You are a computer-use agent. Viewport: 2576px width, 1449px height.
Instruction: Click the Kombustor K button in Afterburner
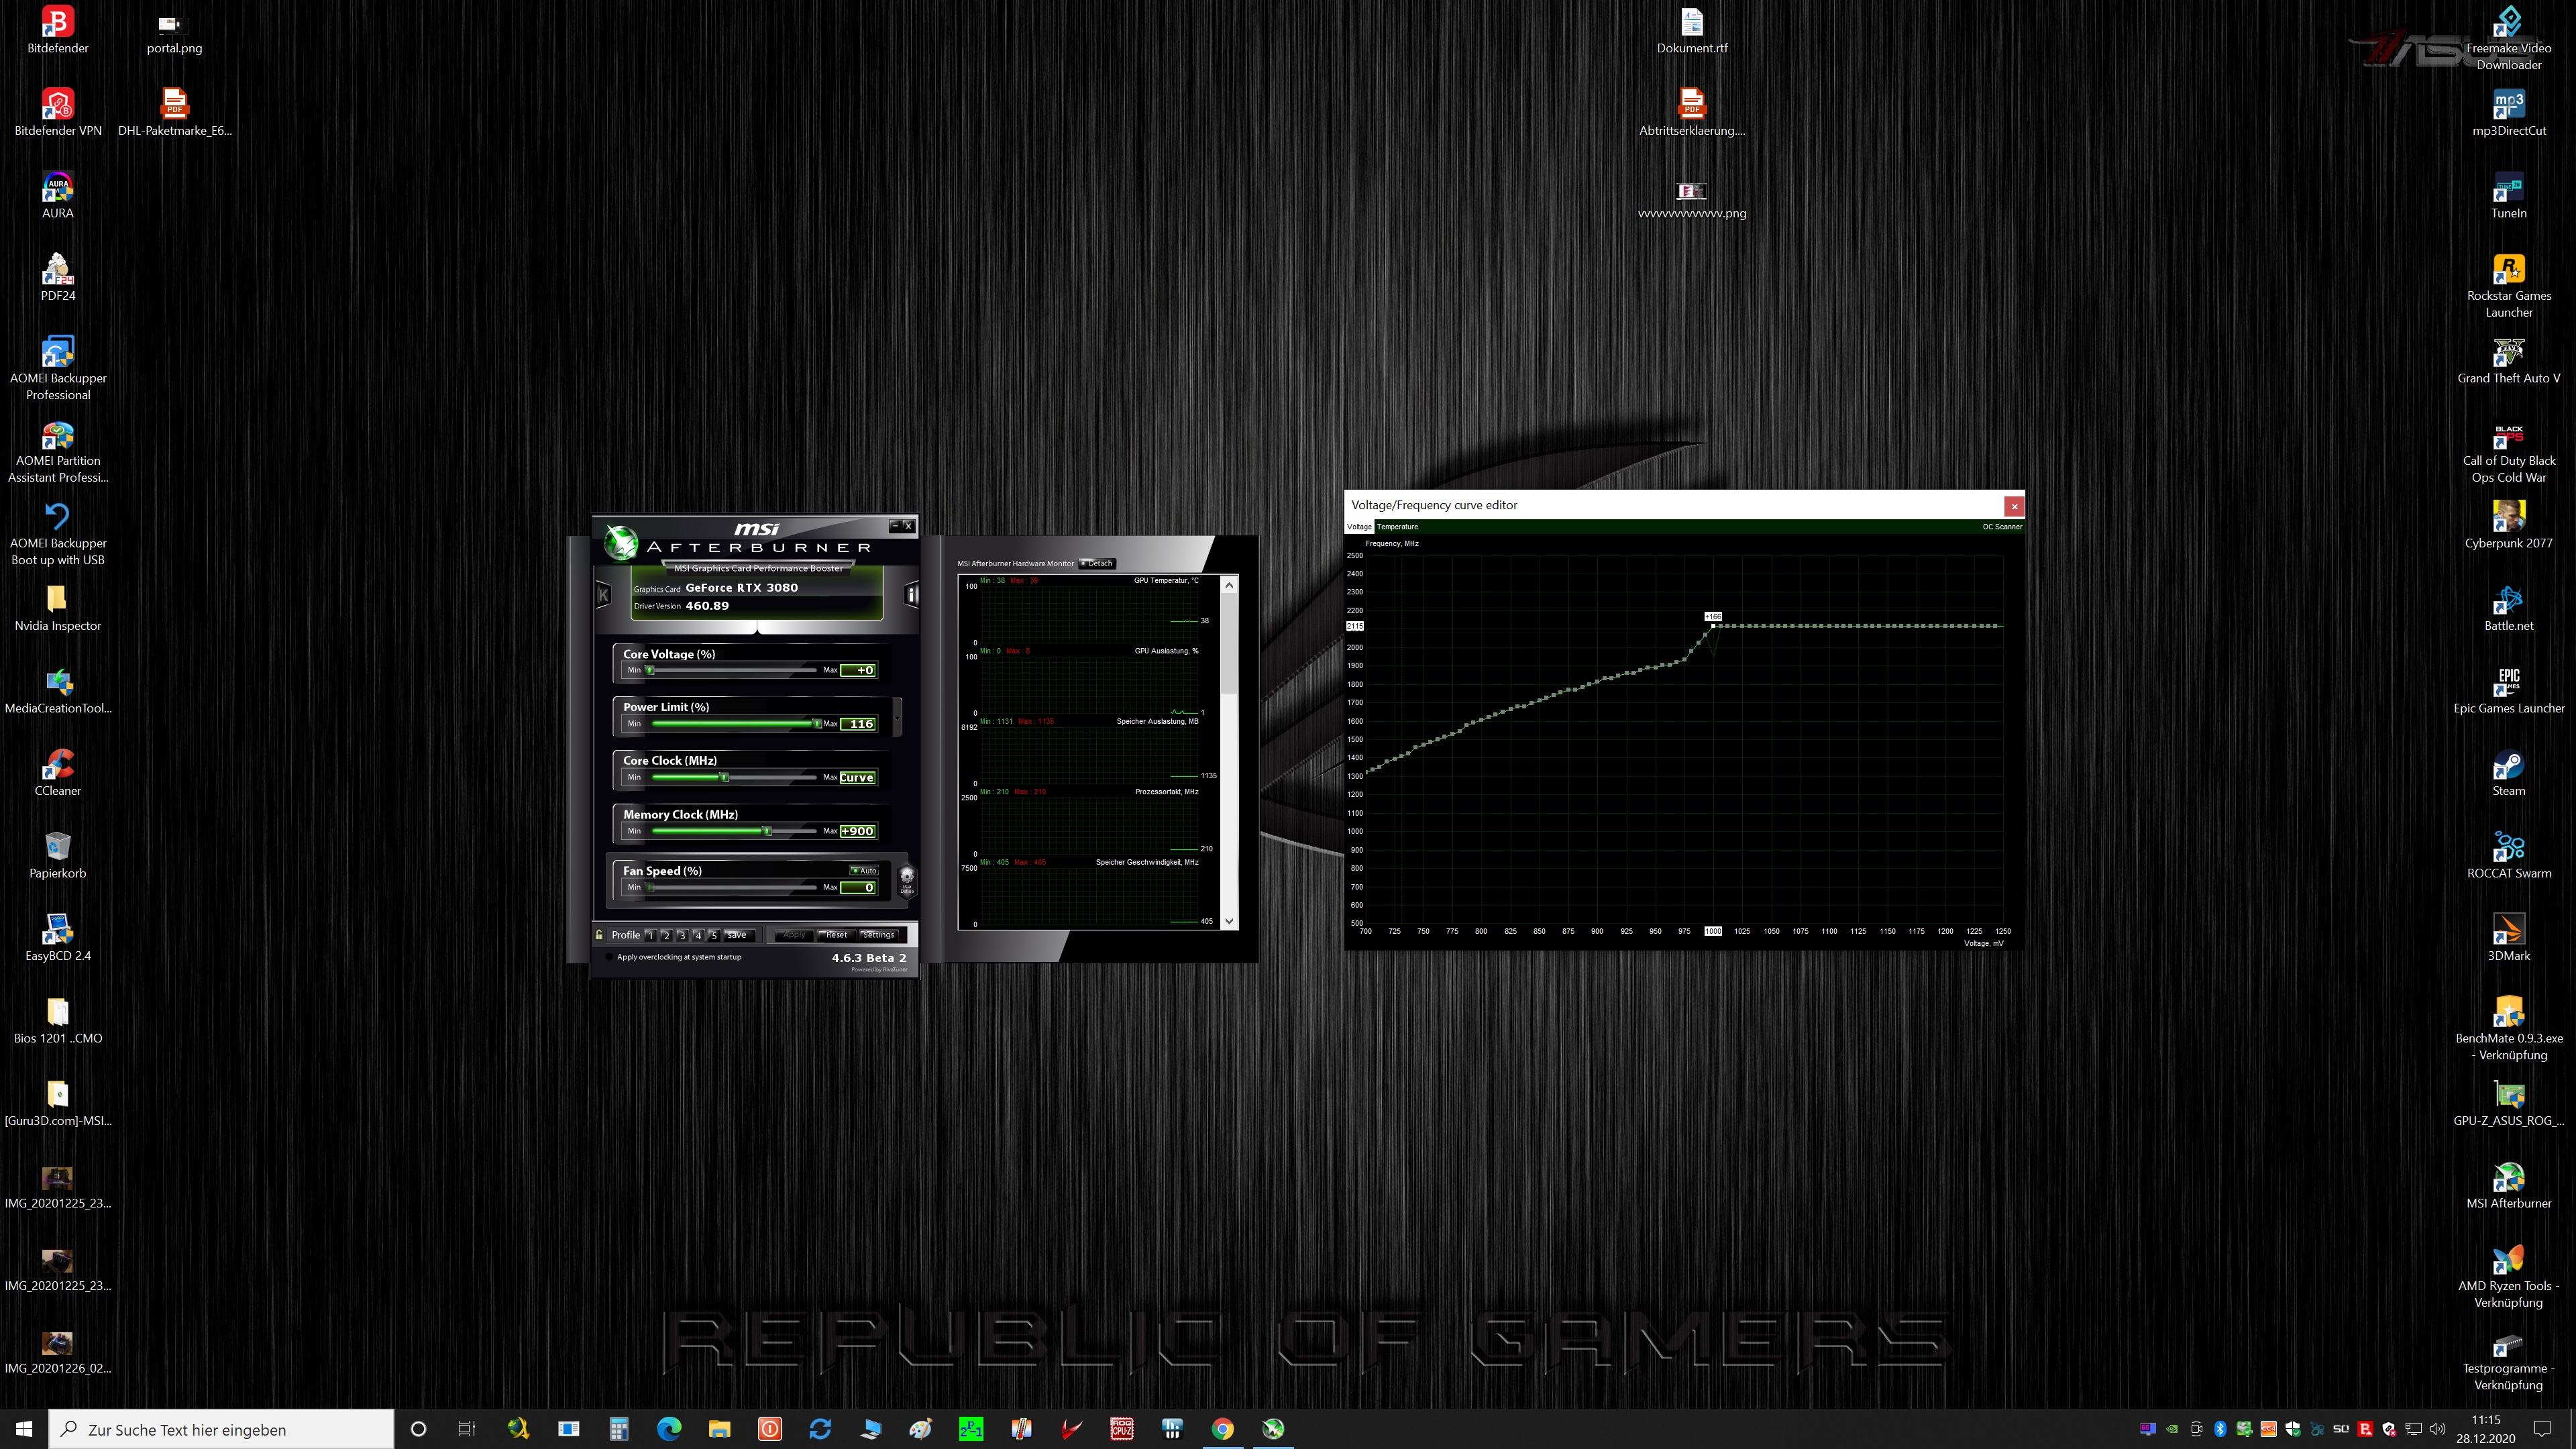[x=603, y=595]
